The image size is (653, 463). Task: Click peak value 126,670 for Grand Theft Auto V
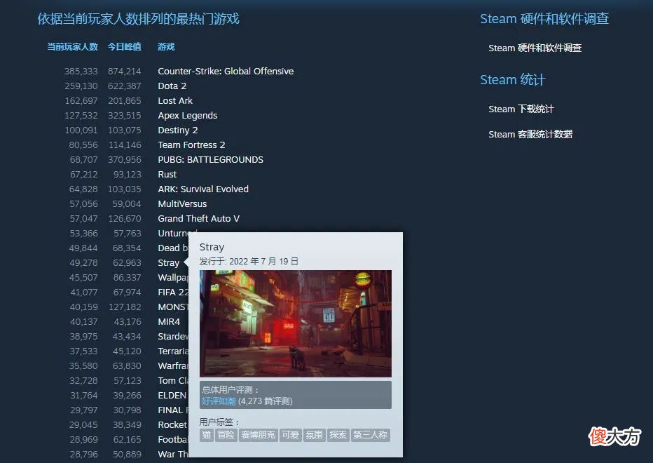click(125, 219)
